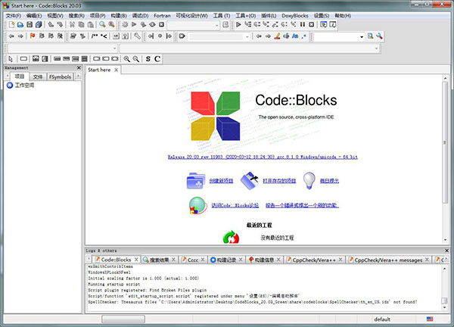Switch to CppCheck/Vera++ messages tab
This screenshot has height=327, width=454.
coord(388,260)
